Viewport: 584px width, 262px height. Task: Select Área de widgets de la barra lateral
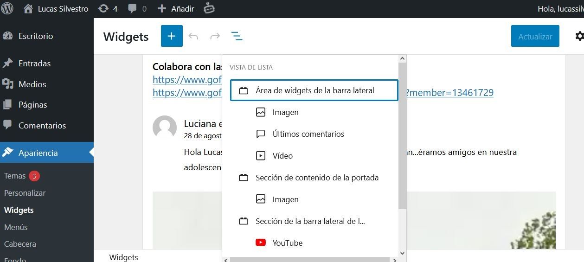314,90
